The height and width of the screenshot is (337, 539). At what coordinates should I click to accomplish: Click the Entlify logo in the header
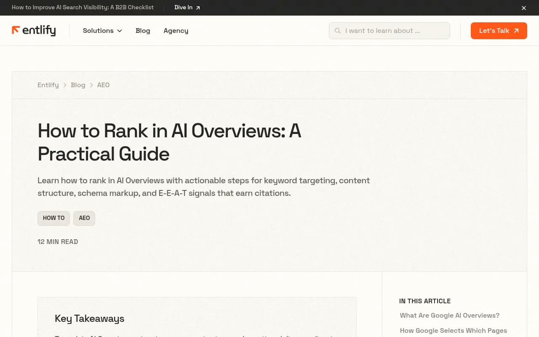34,31
